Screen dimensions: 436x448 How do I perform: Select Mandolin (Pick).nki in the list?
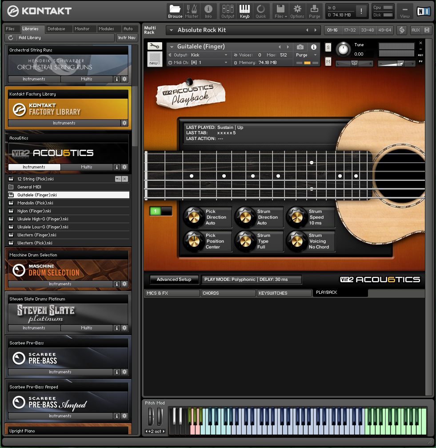[x=68, y=203]
